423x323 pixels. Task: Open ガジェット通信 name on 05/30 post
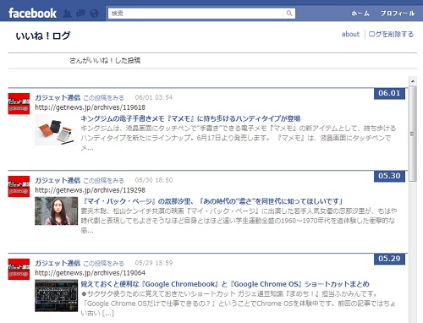coord(58,180)
